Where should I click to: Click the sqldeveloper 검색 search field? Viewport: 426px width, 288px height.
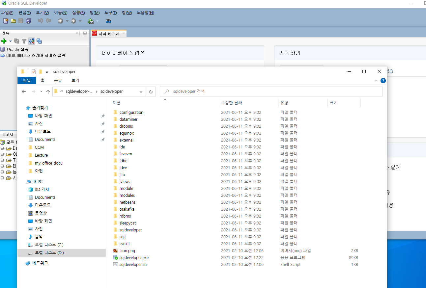[271, 92]
